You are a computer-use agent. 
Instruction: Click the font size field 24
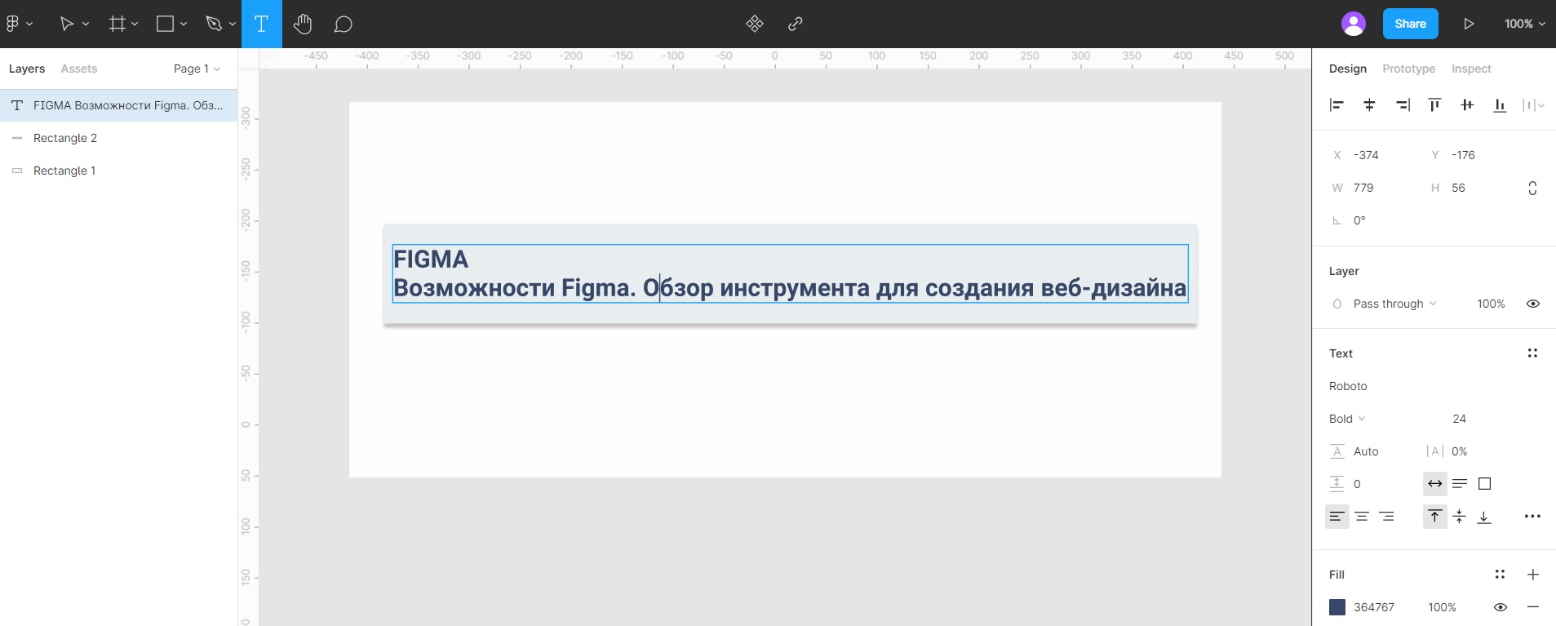[1459, 419]
